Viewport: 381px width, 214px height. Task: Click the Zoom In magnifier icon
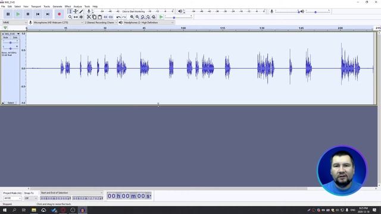(x=132, y=17)
